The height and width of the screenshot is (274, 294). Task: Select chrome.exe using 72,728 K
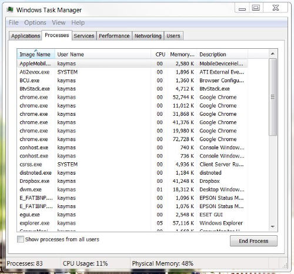pos(132,139)
